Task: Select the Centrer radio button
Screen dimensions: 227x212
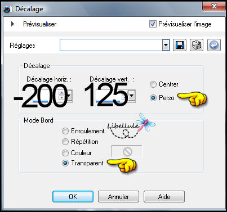Action: click(x=153, y=84)
